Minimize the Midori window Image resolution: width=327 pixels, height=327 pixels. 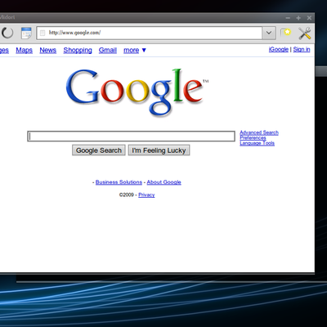(288, 18)
